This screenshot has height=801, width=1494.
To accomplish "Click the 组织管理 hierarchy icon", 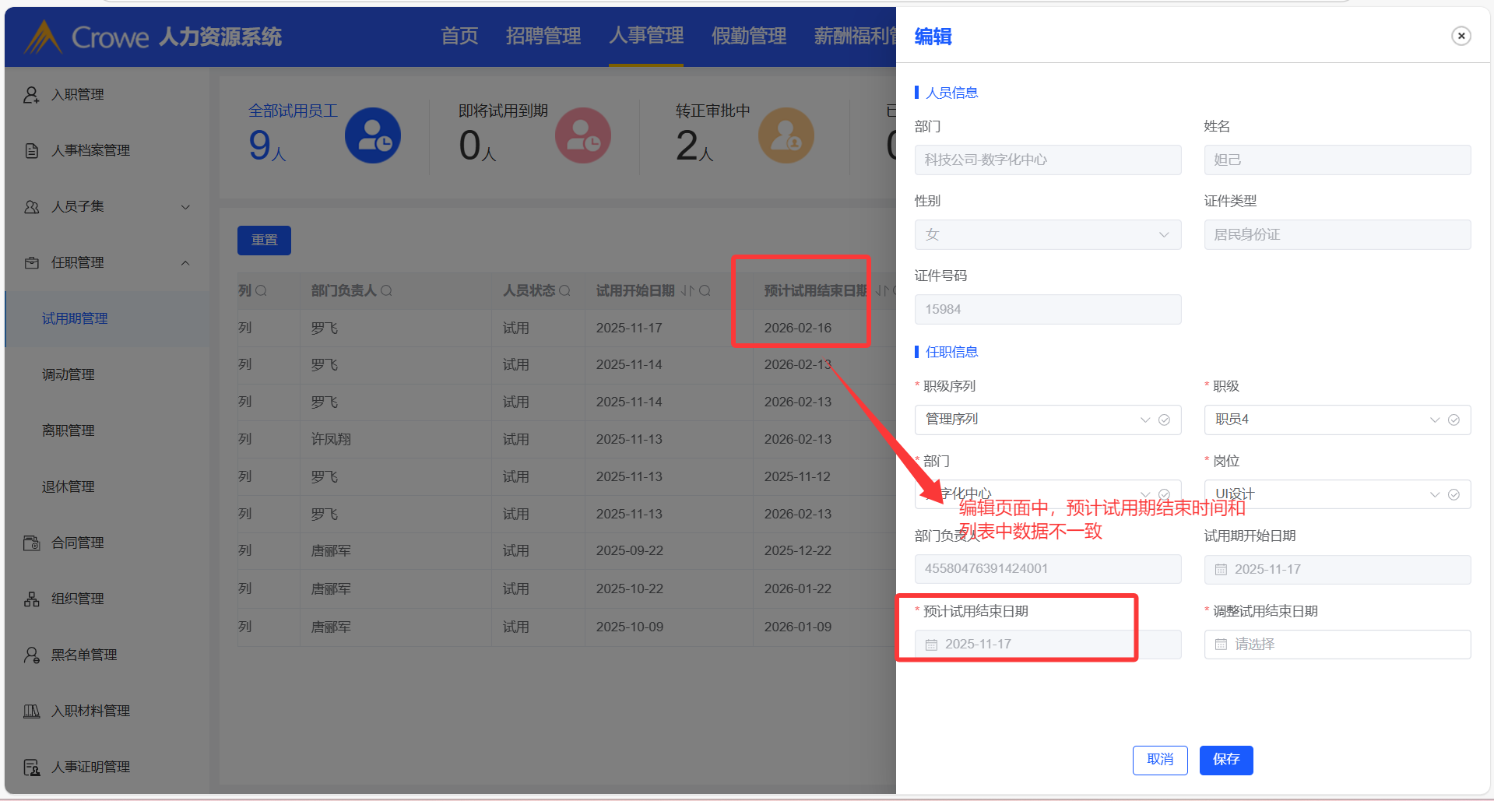I will 31,599.
